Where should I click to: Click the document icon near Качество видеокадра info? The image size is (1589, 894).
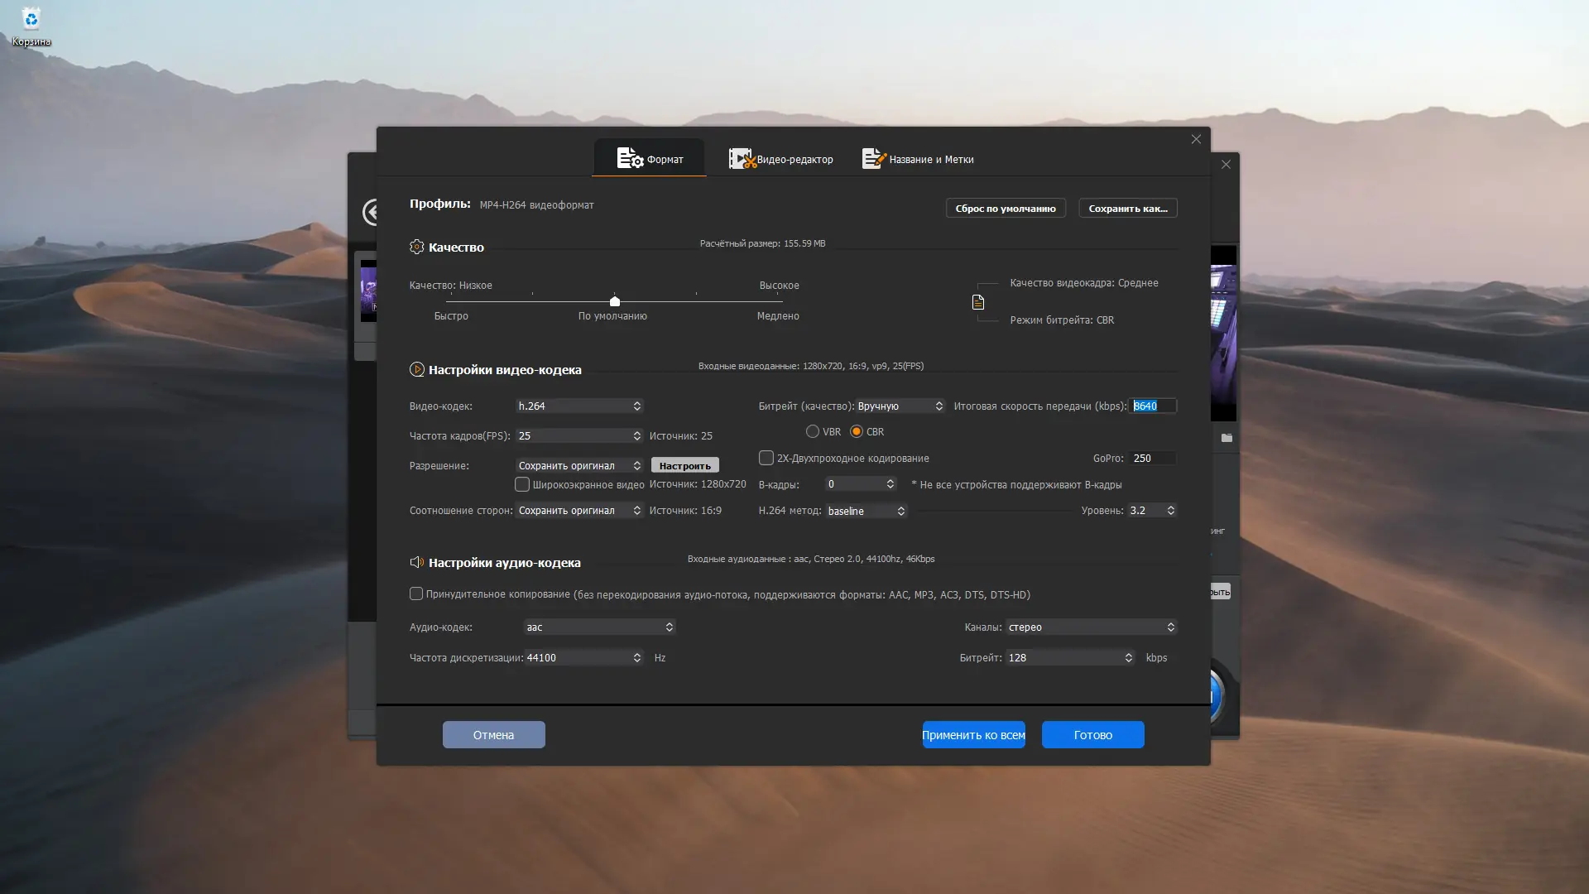coord(978,302)
